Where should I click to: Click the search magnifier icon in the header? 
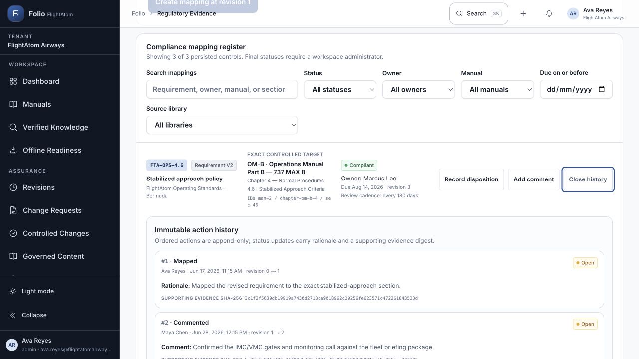pyautogui.click(x=459, y=14)
